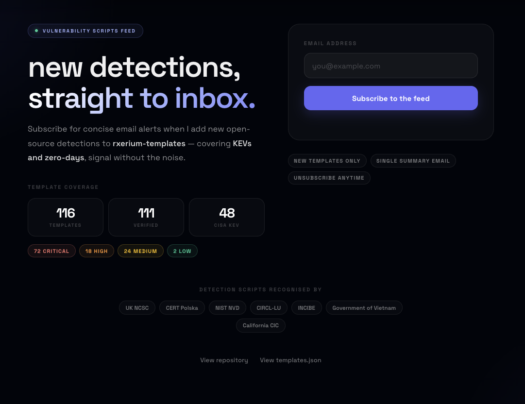Click the Detection Scripts Recognised By heading
Viewport: 525px width, 404px height.
pyautogui.click(x=260, y=289)
